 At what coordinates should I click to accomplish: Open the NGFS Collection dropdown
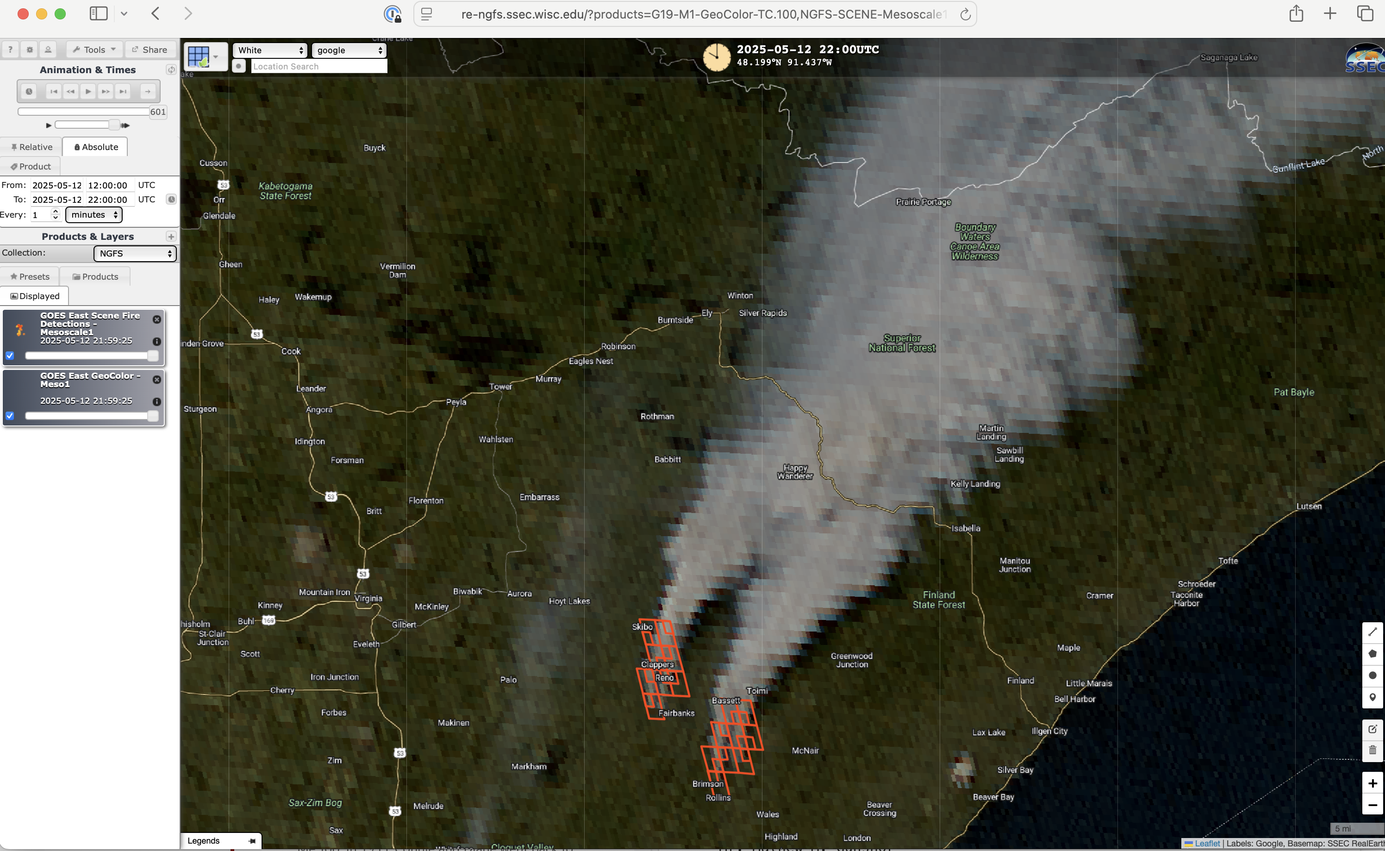[x=135, y=254]
